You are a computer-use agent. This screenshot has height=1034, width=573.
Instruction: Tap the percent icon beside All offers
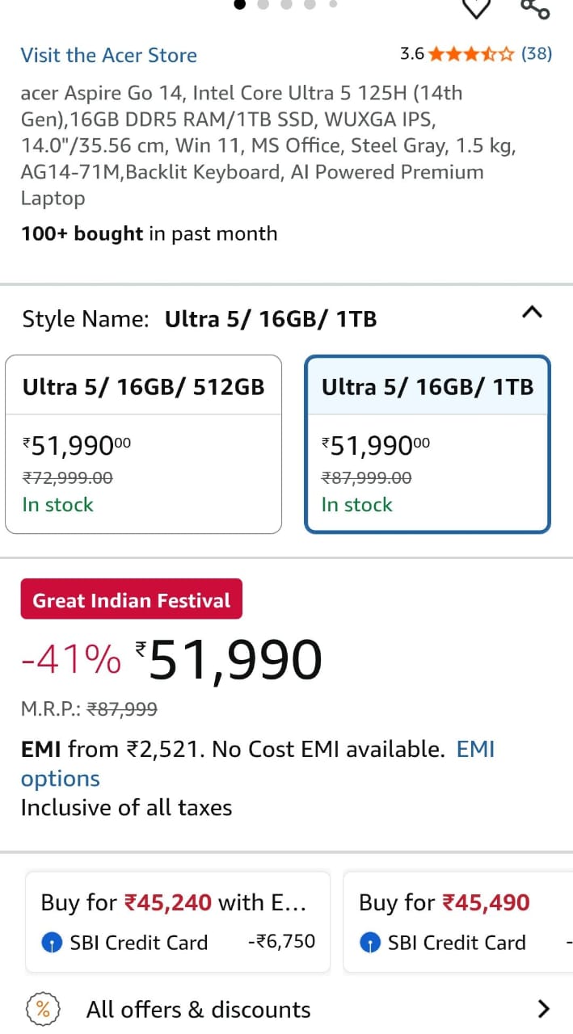pyautogui.click(x=44, y=1009)
